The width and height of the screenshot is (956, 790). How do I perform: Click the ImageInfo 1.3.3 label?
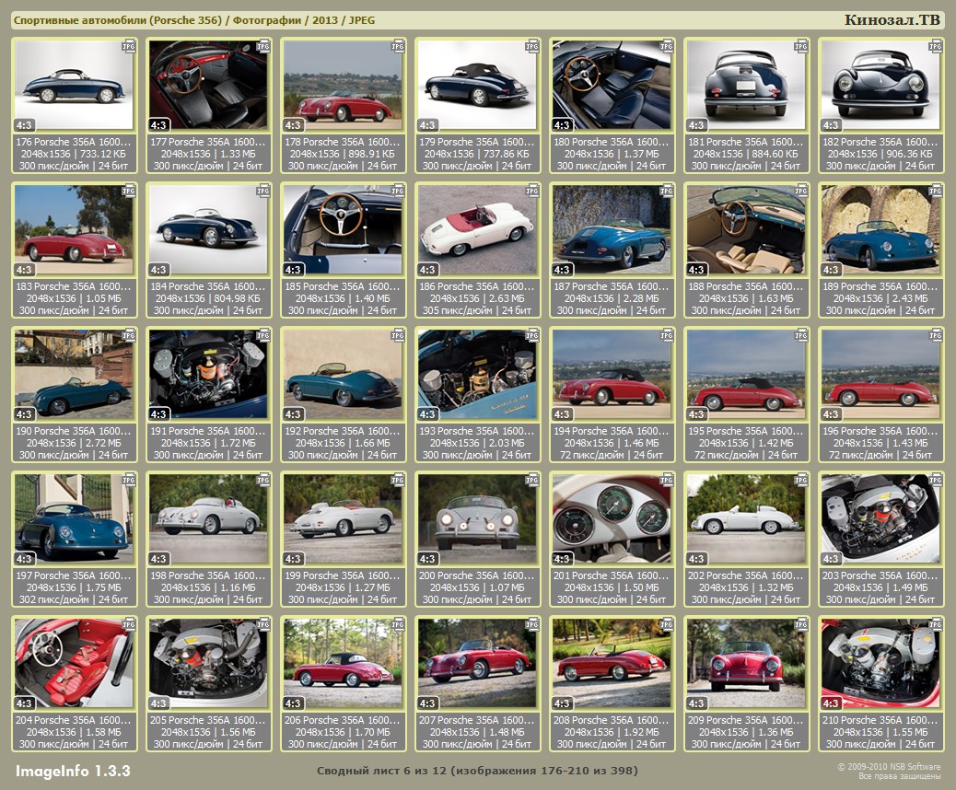click(73, 770)
